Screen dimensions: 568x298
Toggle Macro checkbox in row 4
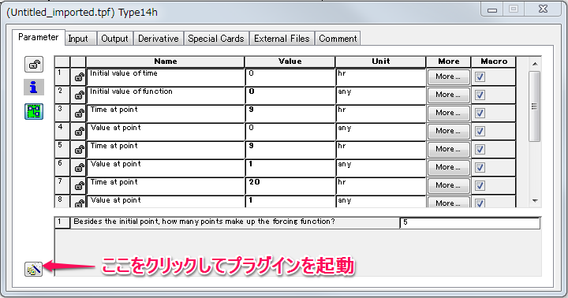(x=480, y=131)
